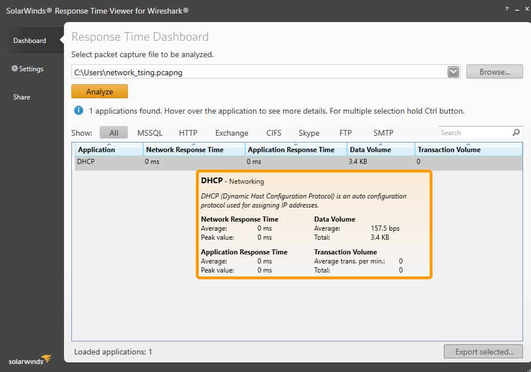Click the '157.5 bps' average value in tooltip
Viewport: 531px width, 372px height.
click(385, 228)
